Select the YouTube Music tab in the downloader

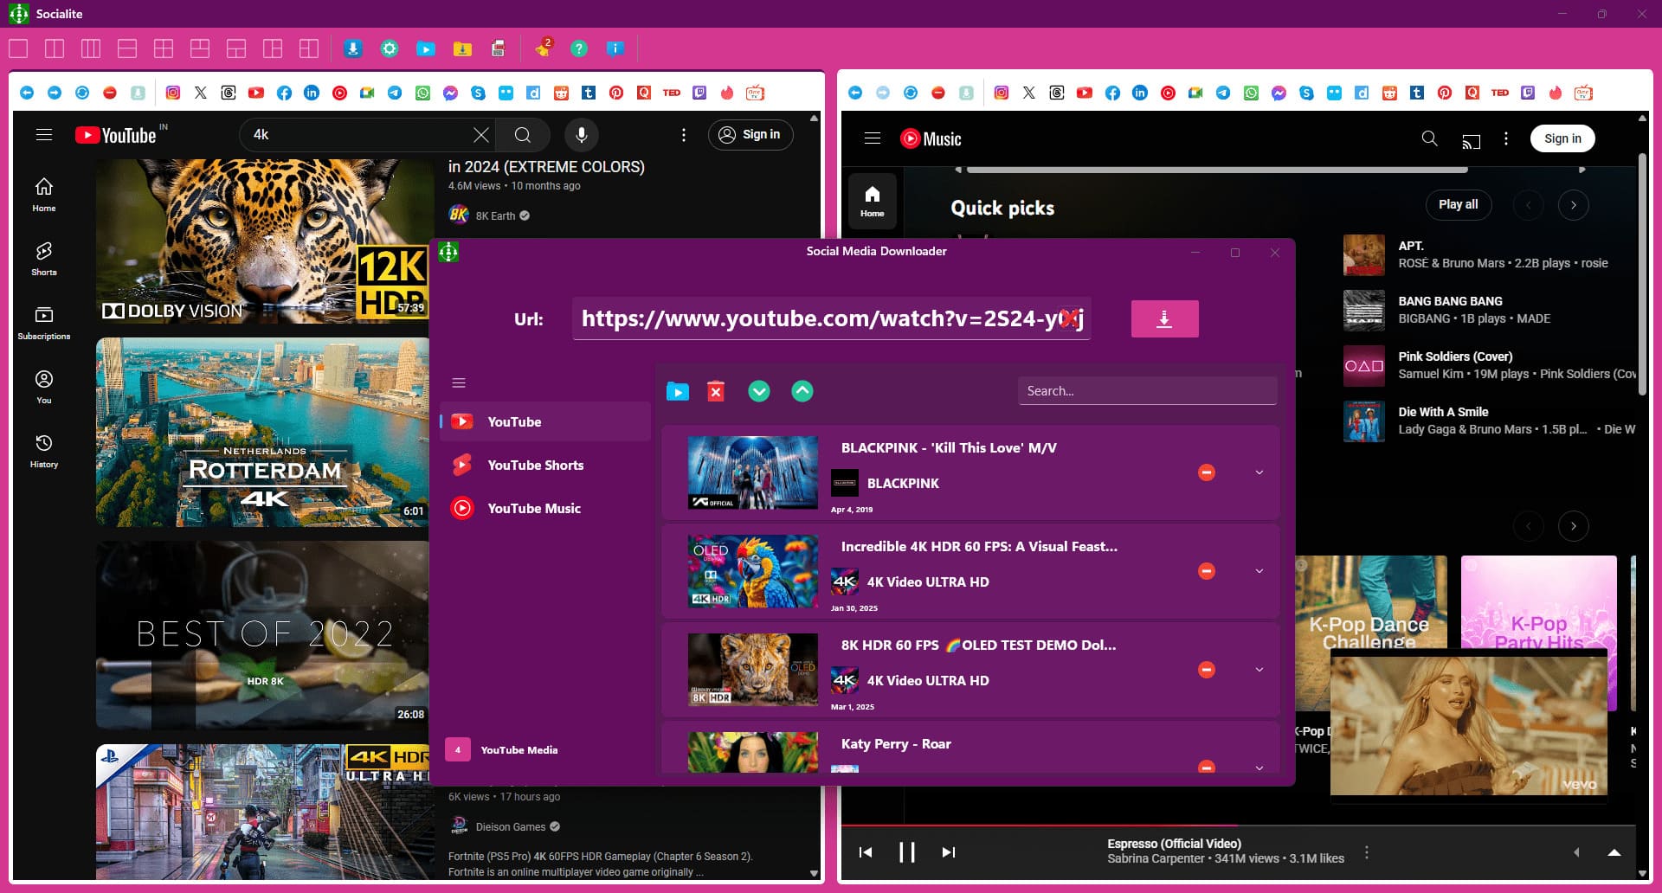(545, 508)
